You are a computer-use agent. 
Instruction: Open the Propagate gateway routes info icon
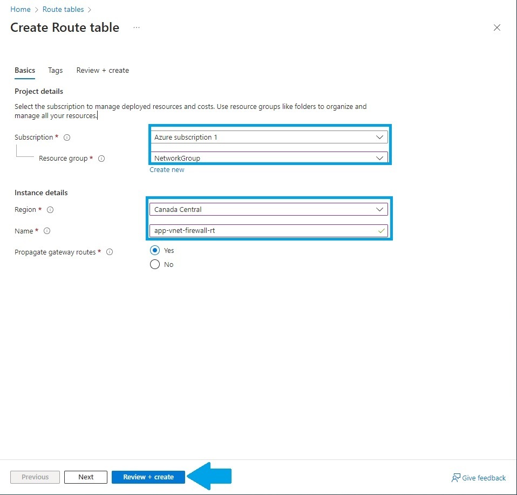110,252
